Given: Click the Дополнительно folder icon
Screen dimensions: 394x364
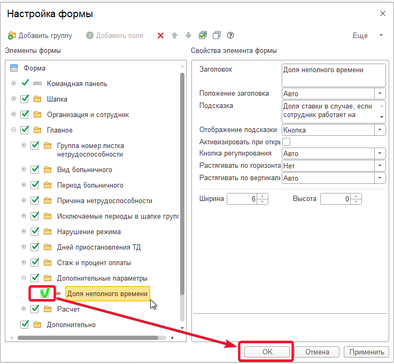Looking at the screenshot, I should (x=37, y=324).
